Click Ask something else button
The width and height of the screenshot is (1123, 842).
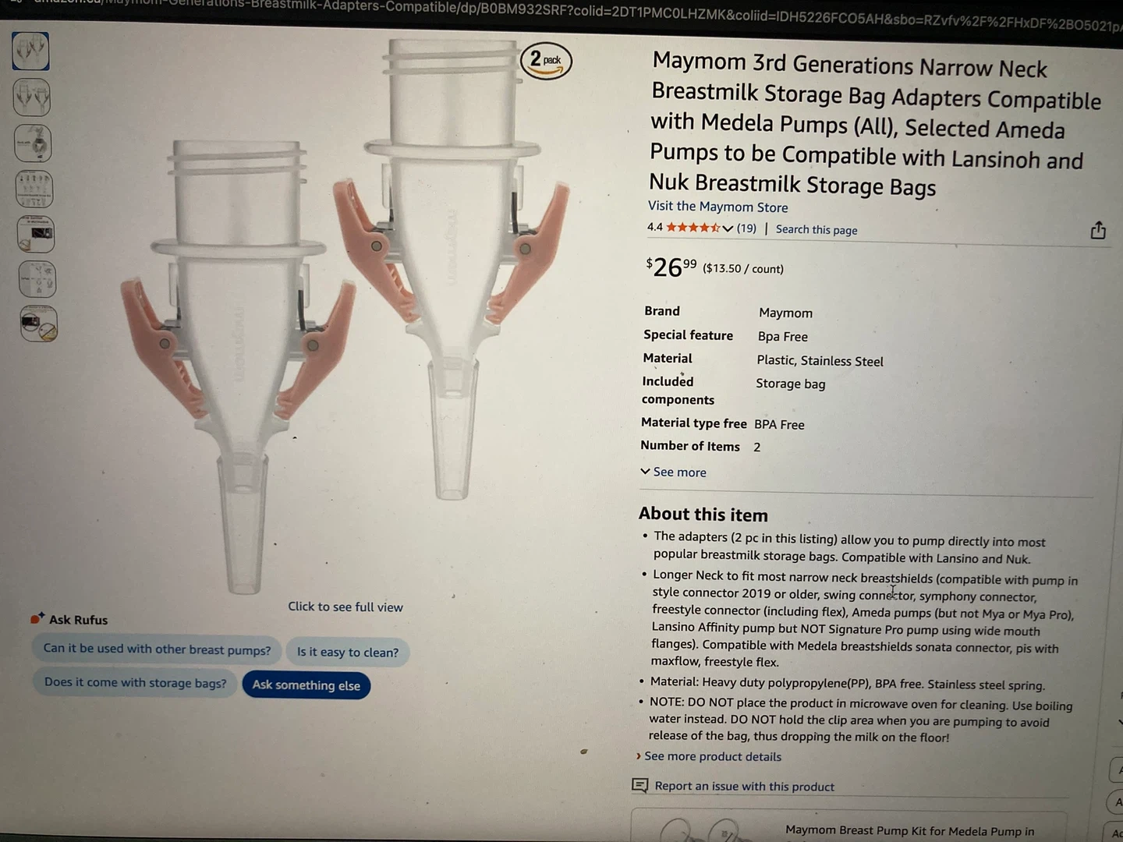pyautogui.click(x=306, y=685)
